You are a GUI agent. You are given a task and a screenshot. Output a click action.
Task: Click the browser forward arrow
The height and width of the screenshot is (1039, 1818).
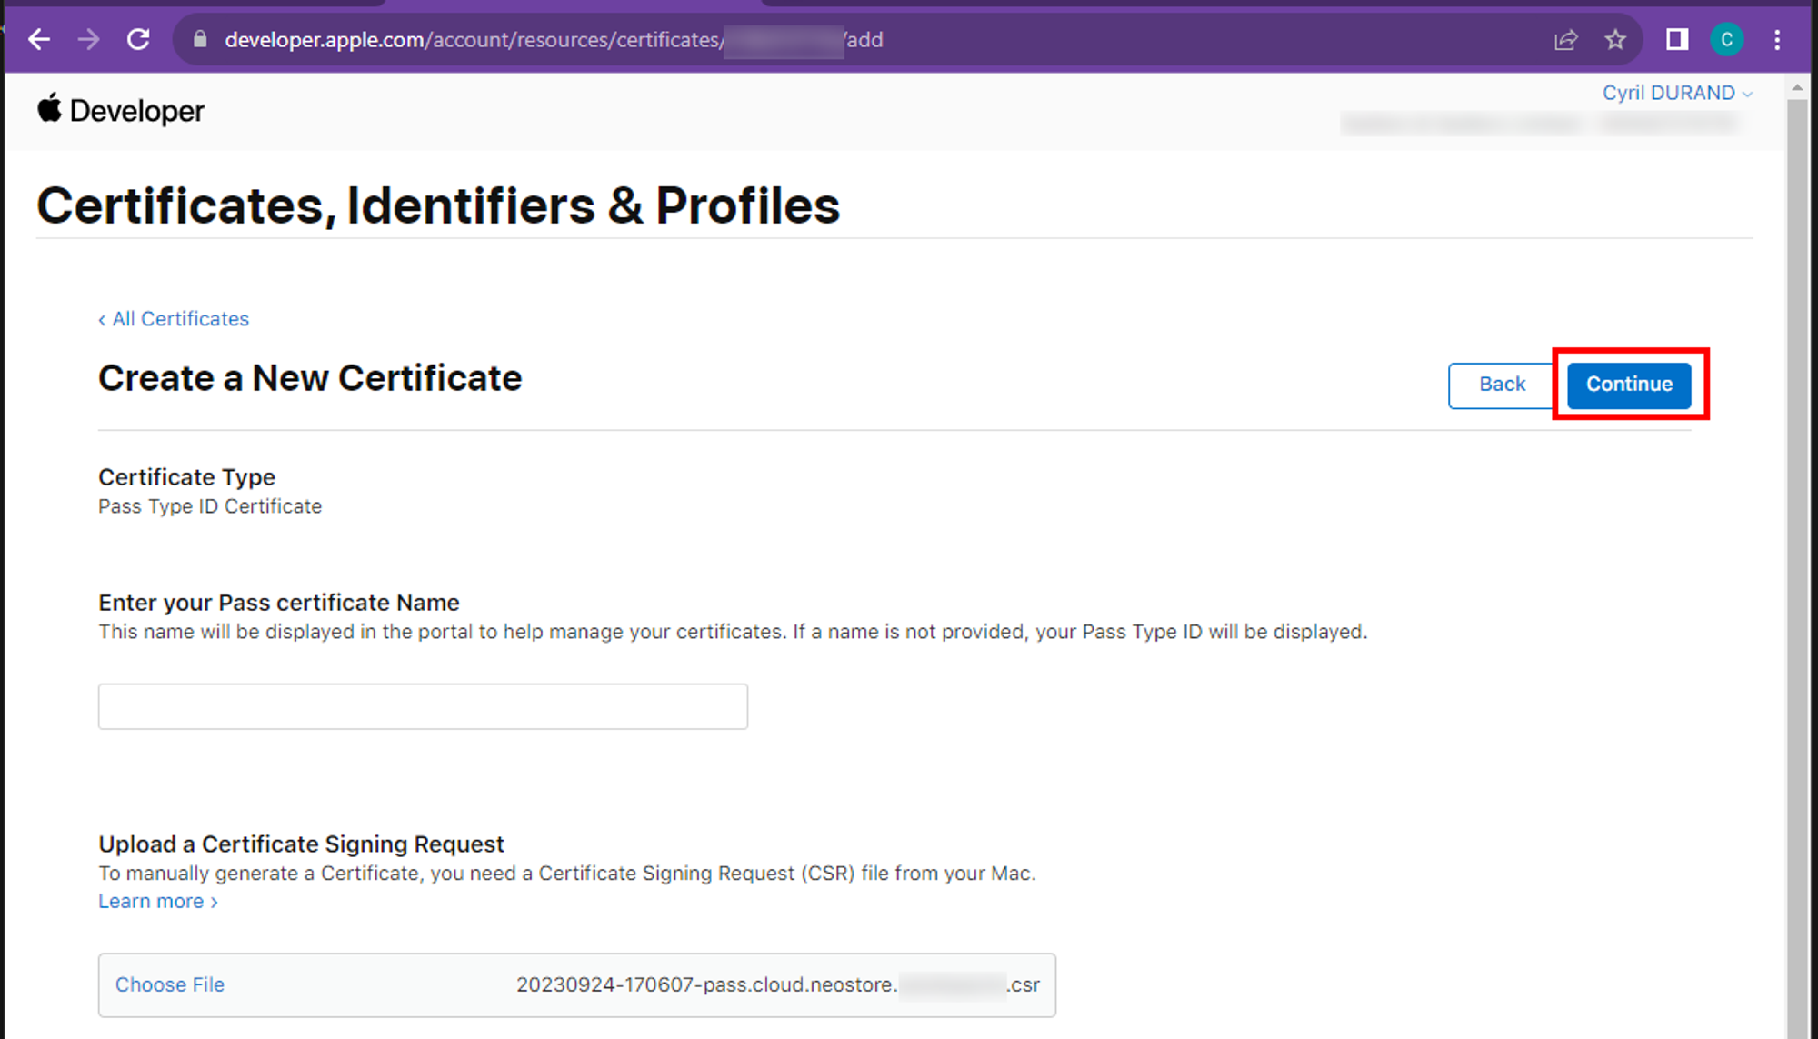(x=88, y=39)
